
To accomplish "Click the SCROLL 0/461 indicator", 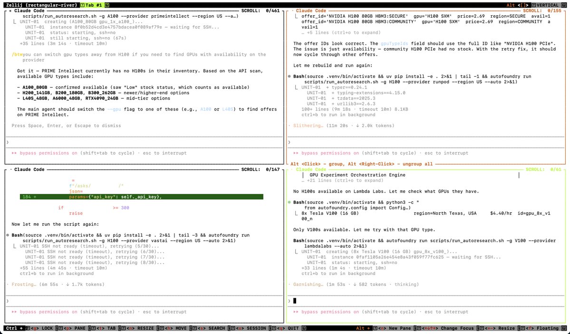I will click(261, 11).
